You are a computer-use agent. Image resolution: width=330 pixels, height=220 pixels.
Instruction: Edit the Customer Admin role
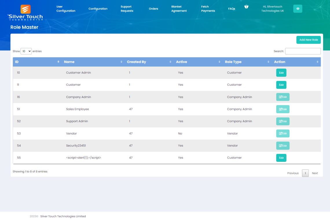[x=281, y=73]
